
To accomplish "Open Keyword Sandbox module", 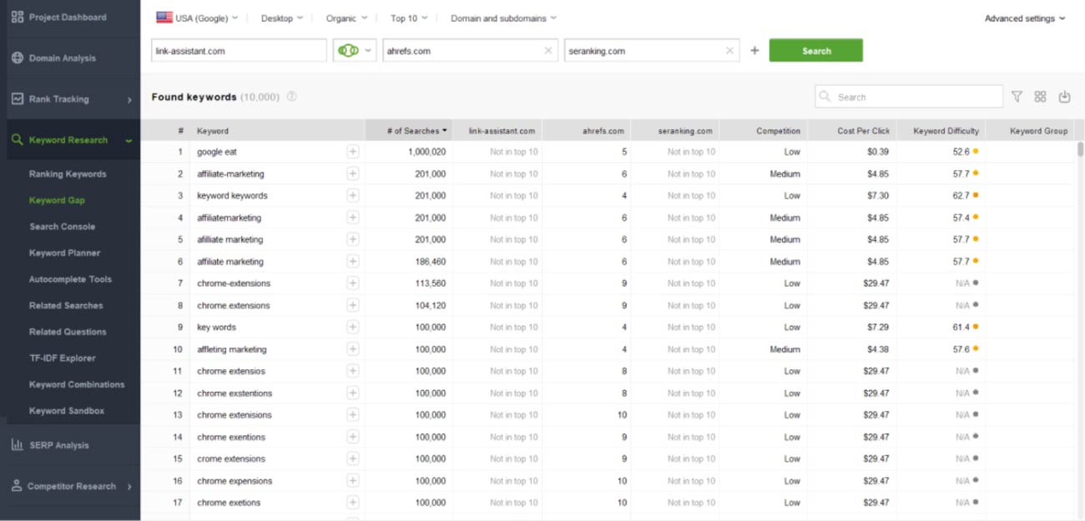I will coord(67,411).
